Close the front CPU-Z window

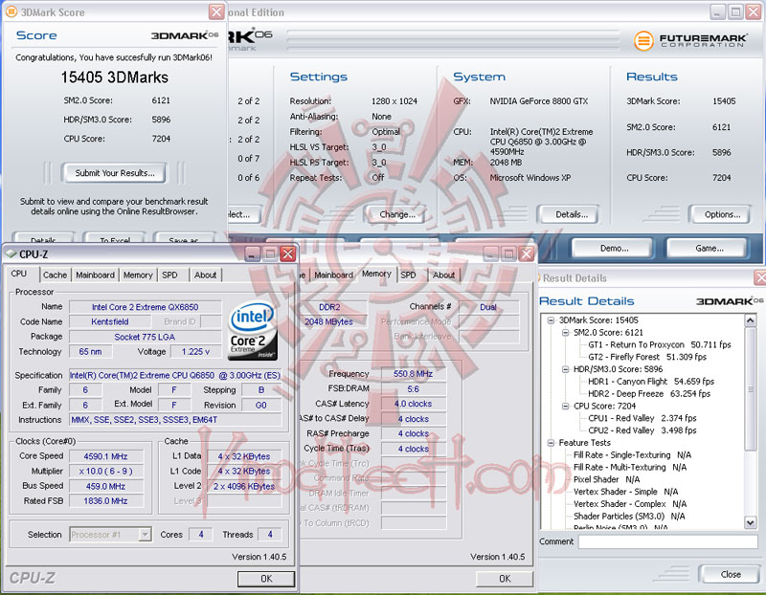288,253
